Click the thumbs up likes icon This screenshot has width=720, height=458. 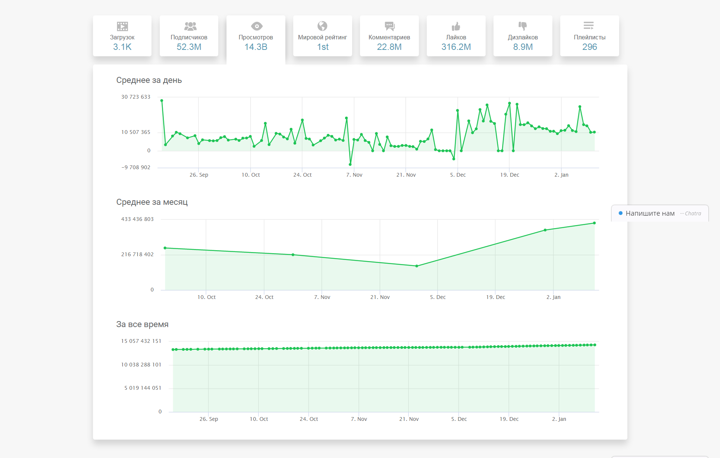coord(456,26)
